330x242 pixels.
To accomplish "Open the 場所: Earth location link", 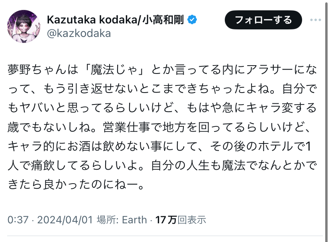I will [122, 220].
